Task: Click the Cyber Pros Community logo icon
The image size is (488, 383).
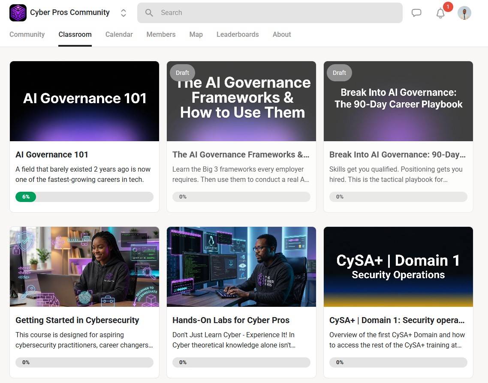Action: [x=18, y=13]
